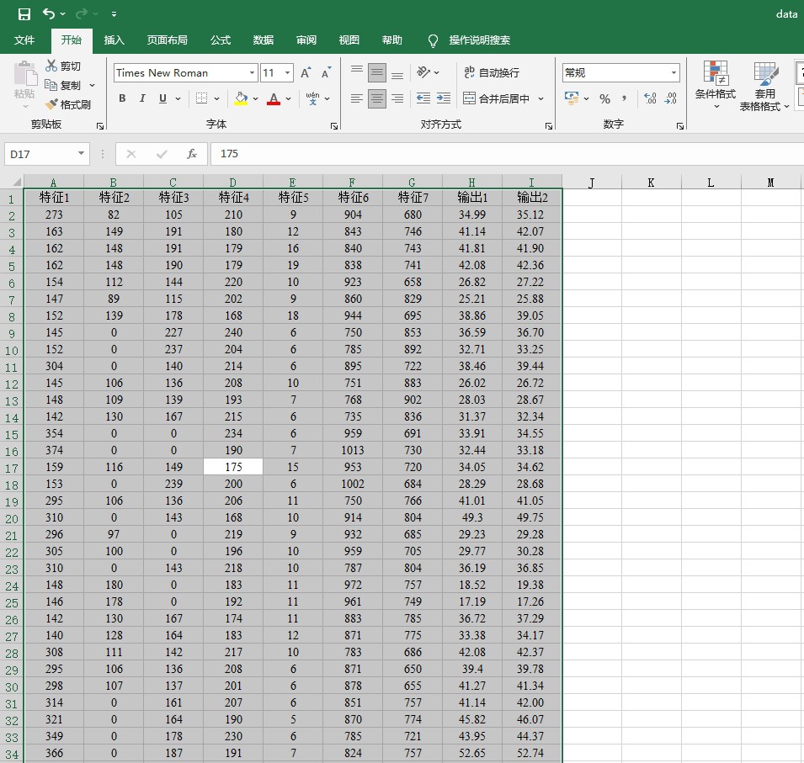Screen dimensions: 804x763
Task: Select column header F
Action: 352,182
